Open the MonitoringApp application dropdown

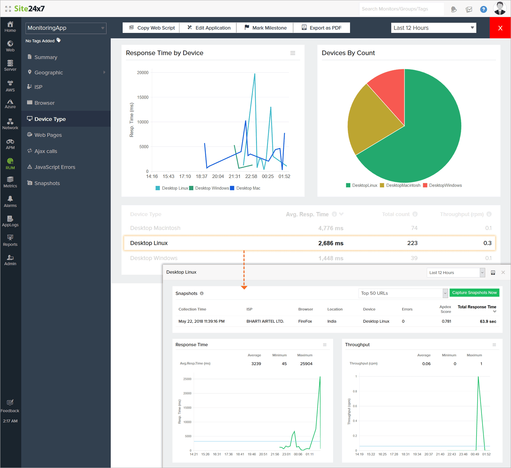click(66, 28)
